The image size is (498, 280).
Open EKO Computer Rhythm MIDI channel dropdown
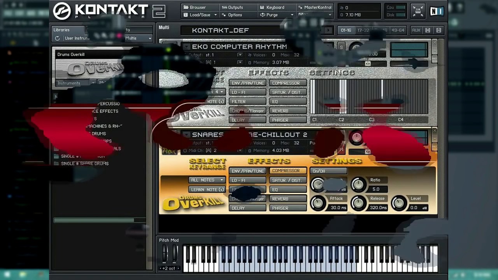pos(240,62)
